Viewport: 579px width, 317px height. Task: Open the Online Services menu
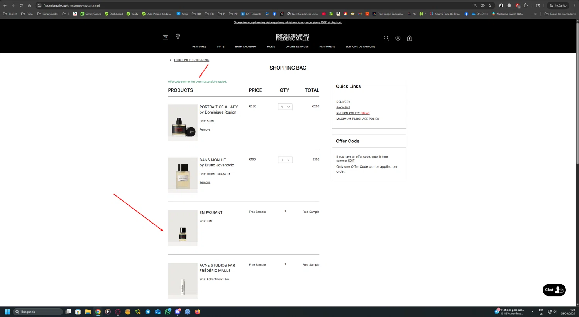[x=297, y=47]
